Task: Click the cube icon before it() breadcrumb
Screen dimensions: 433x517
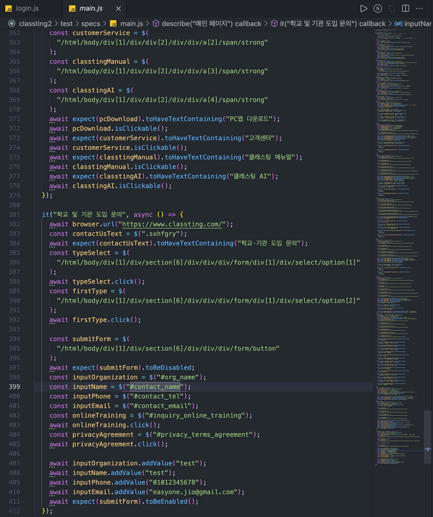Action: pyautogui.click(x=274, y=23)
